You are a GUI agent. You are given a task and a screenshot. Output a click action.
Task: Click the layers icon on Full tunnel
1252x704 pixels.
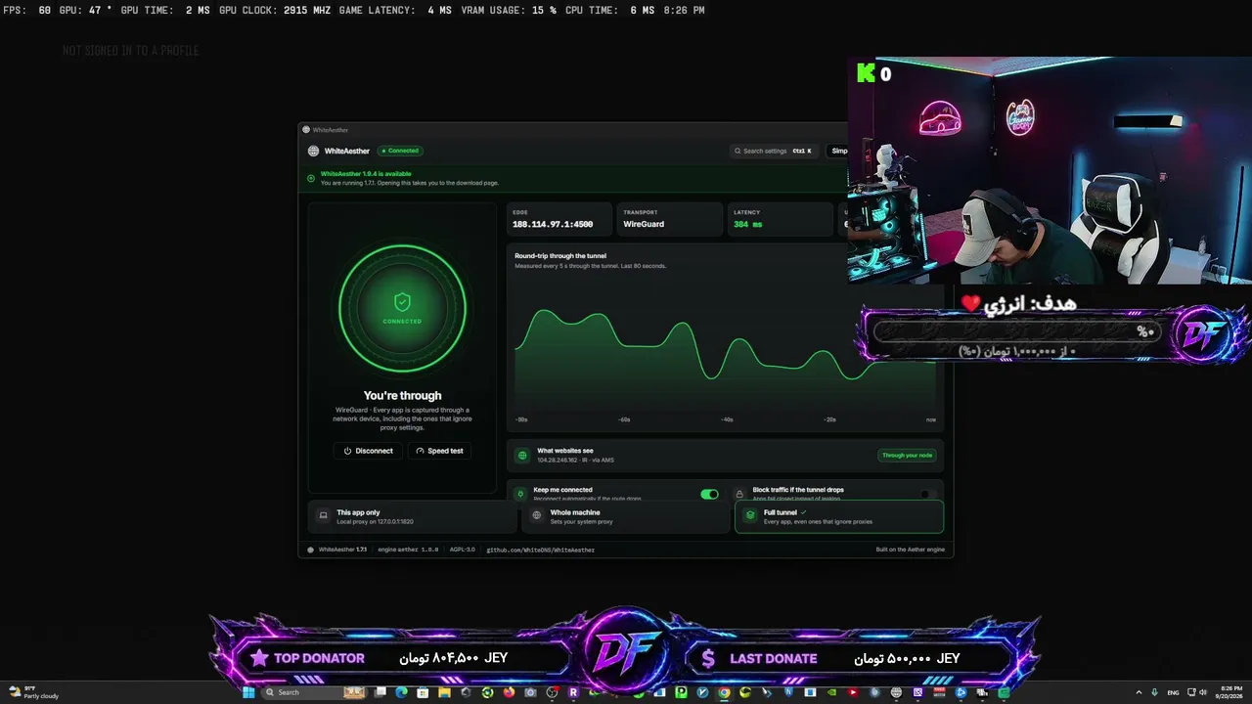pyautogui.click(x=750, y=515)
